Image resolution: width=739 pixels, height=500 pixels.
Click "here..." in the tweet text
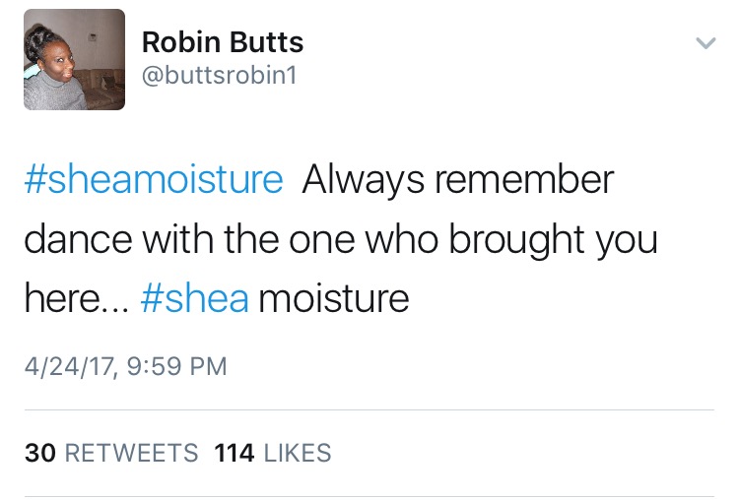[x=75, y=298]
